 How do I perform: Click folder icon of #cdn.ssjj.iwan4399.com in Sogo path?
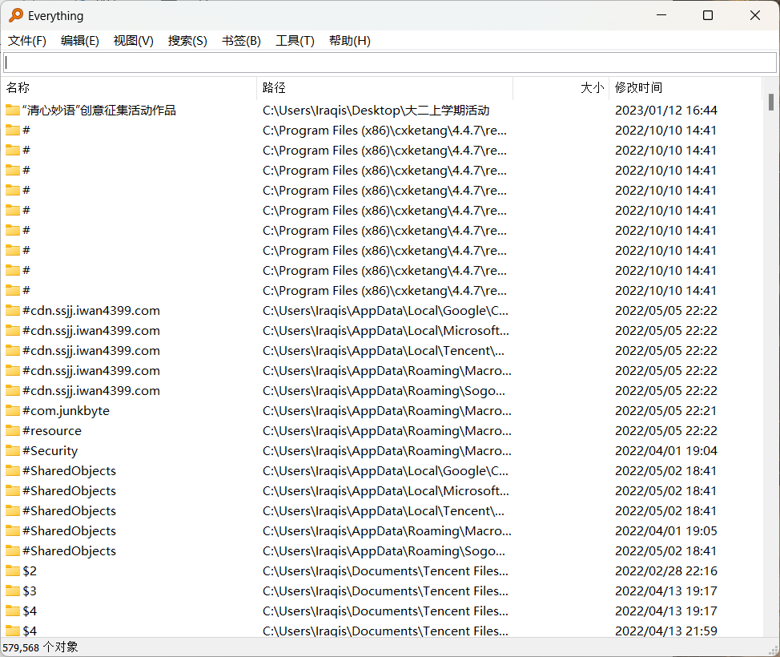tap(13, 391)
